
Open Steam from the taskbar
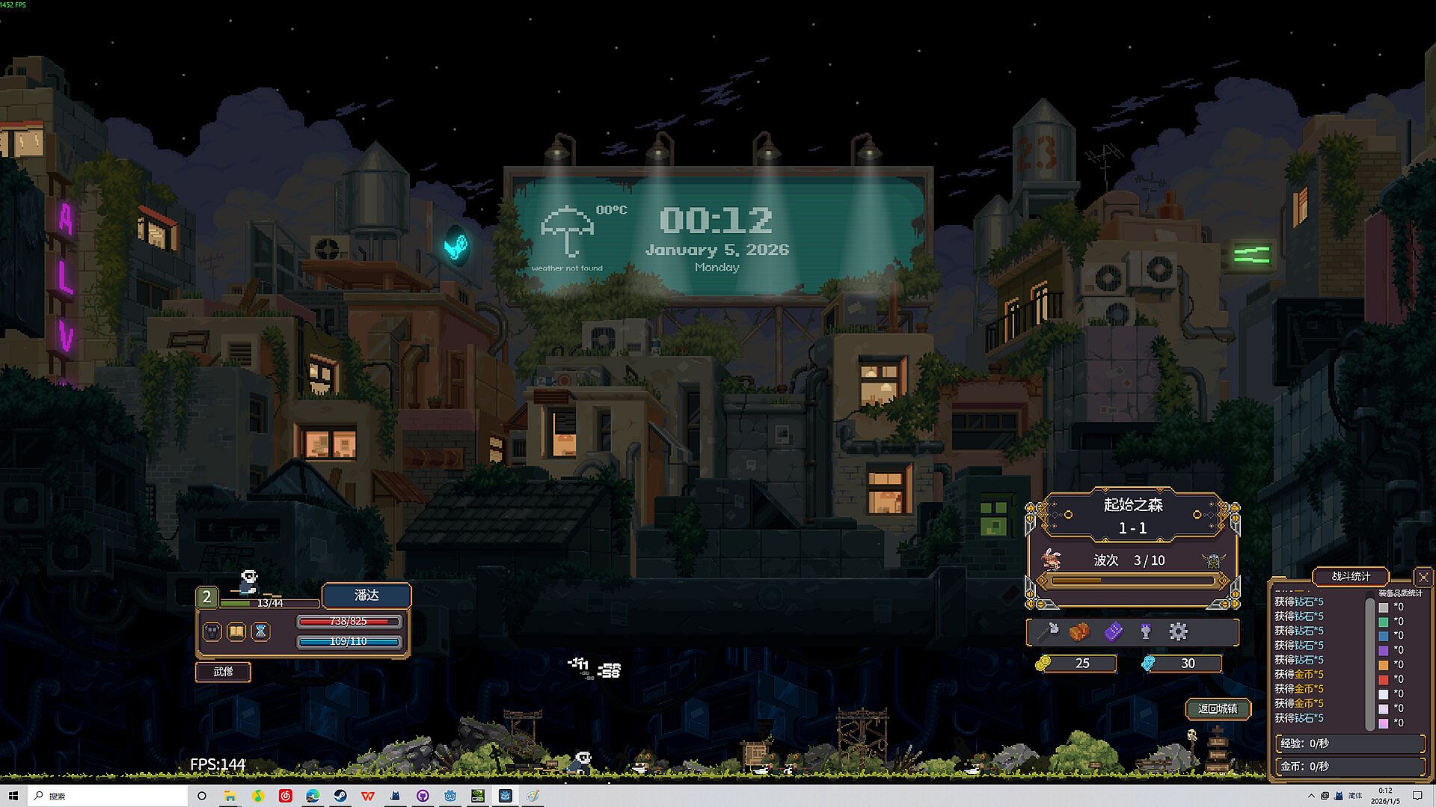coord(340,796)
